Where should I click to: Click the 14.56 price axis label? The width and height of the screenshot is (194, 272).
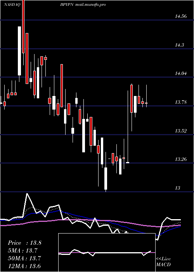click(181, 16)
